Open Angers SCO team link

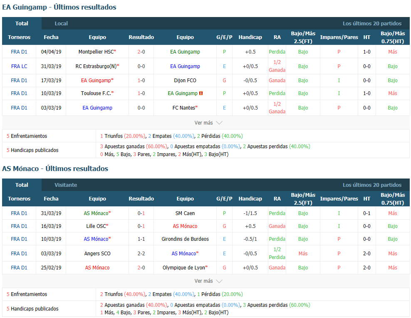pyautogui.click(x=97, y=253)
